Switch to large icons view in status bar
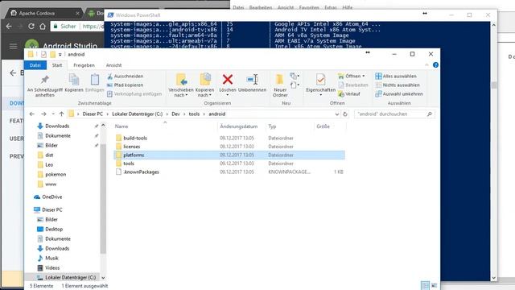This screenshot has width=515, height=290. 435,285
